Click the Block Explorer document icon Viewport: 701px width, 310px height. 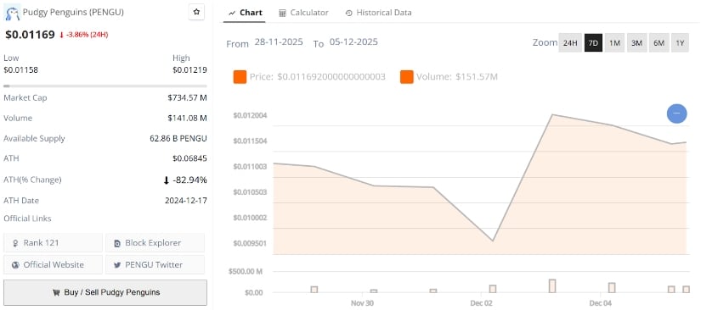point(117,243)
